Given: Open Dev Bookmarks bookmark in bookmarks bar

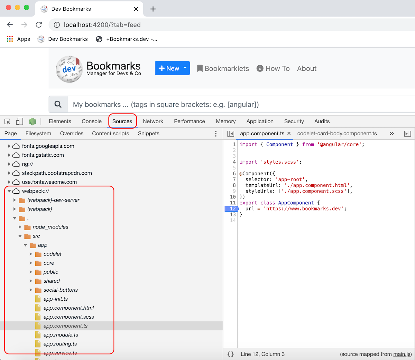Looking at the screenshot, I should click(63, 39).
